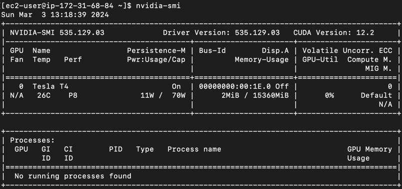Click the Persistence-M On value
The image size is (402, 189).
coord(176,86)
